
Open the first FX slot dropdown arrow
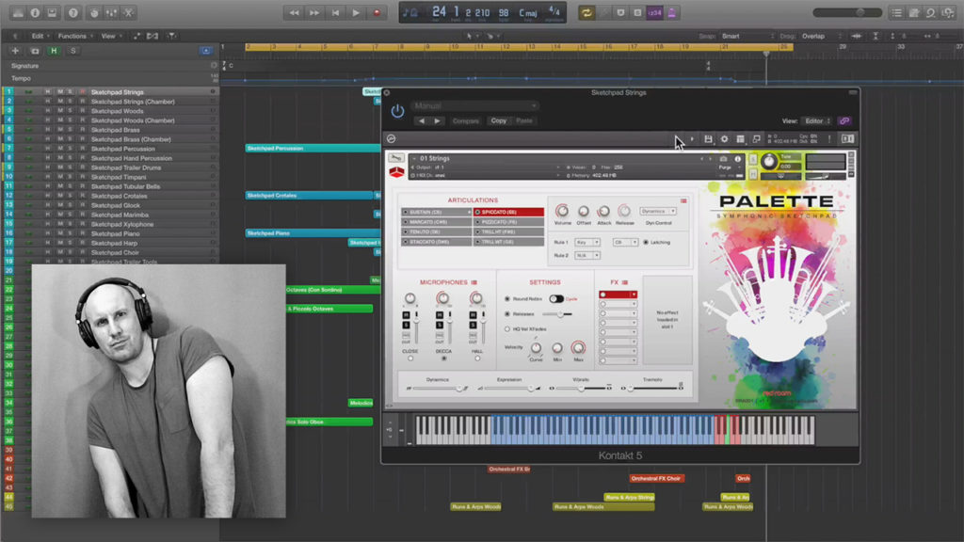[634, 295]
